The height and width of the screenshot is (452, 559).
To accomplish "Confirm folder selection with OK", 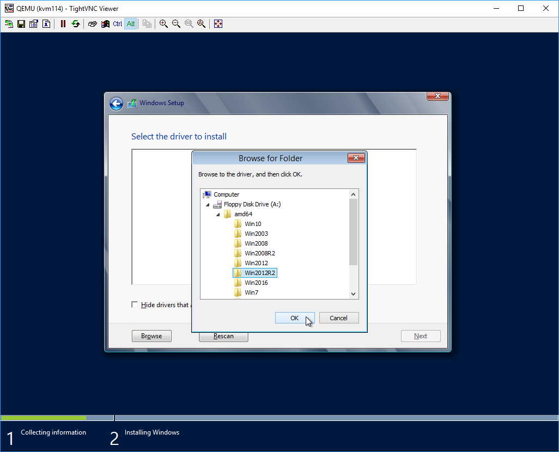I will [294, 318].
